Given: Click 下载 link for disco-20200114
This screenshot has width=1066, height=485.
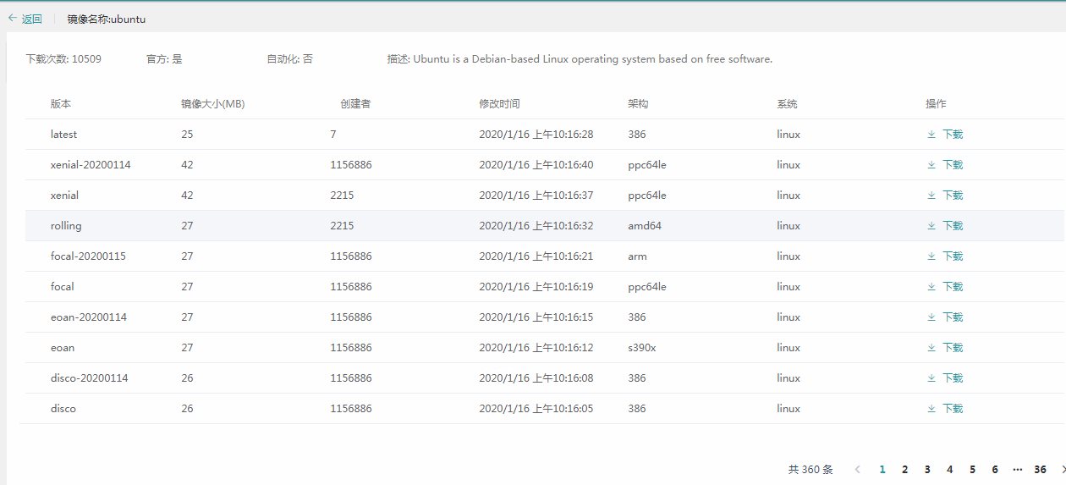Looking at the screenshot, I should 953,378.
